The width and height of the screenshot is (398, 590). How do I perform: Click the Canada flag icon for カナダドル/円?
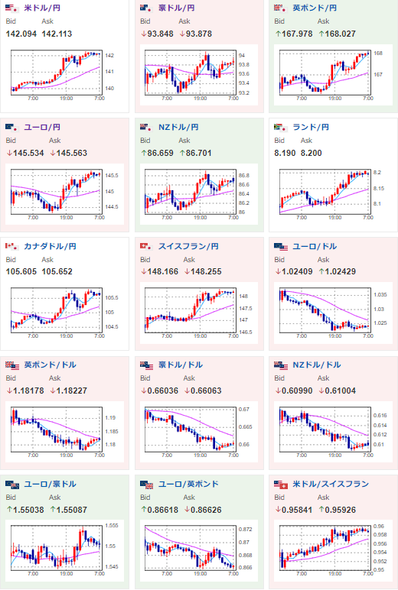tap(11, 246)
